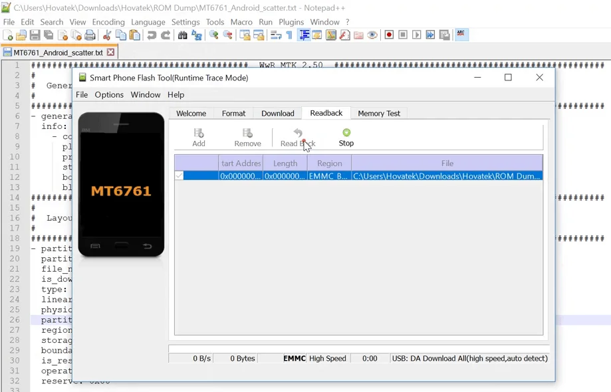This screenshot has width=611, height=392.
Task: Open Flash Tool Help menu
Action: [x=176, y=94]
